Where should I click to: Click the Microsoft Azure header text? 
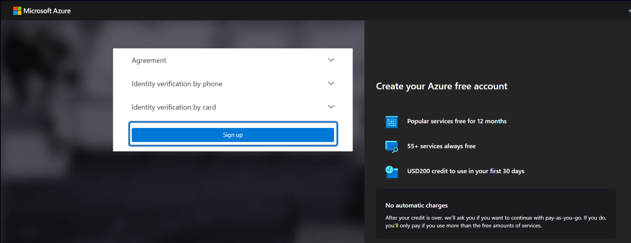coord(47,11)
